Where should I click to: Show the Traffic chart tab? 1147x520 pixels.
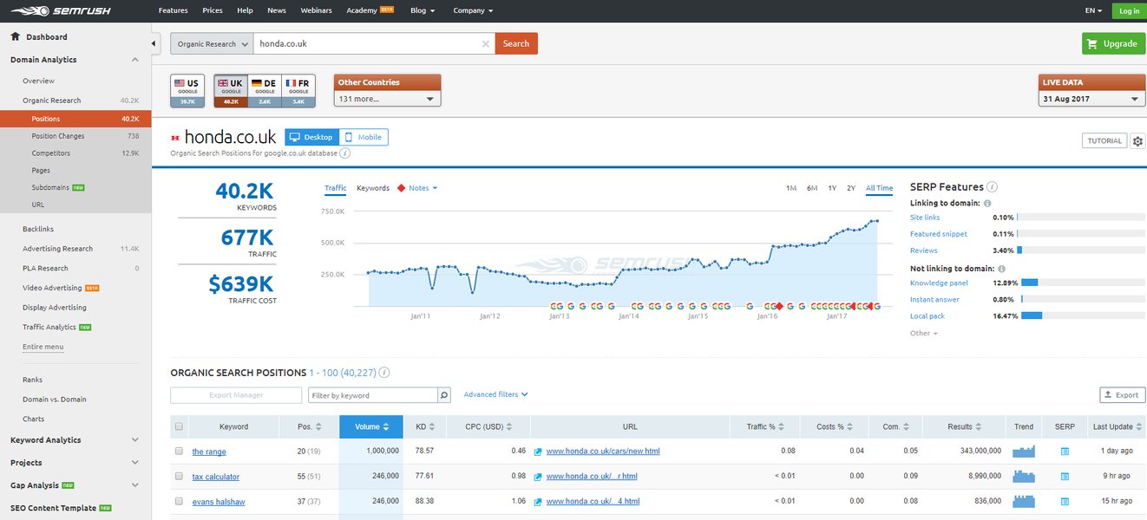coord(335,188)
